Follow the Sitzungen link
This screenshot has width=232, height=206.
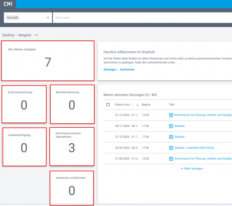[x=110, y=70]
